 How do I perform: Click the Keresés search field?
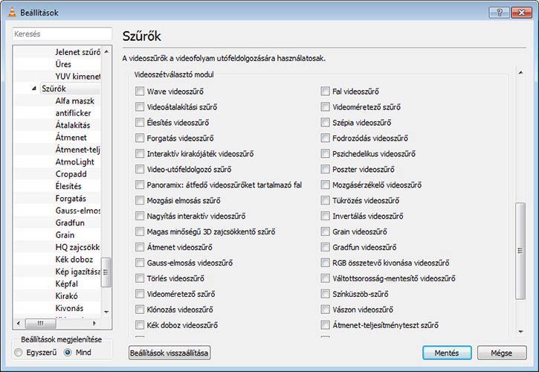point(62,34)
